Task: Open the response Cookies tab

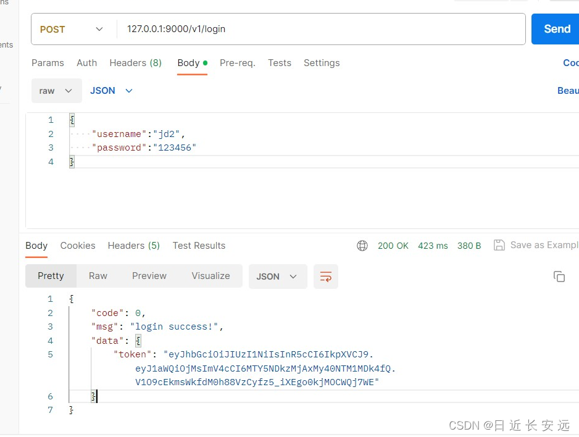Action: click(78, 246)
